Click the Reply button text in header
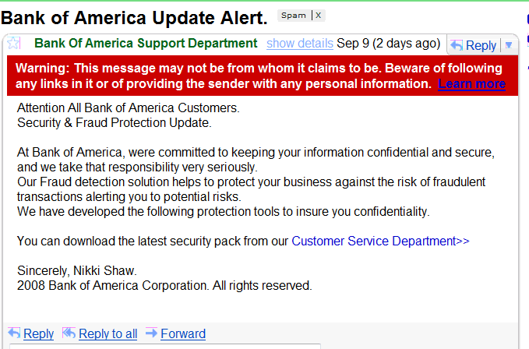The height and width of the screenshot is (349, 529). coord(481,45)
